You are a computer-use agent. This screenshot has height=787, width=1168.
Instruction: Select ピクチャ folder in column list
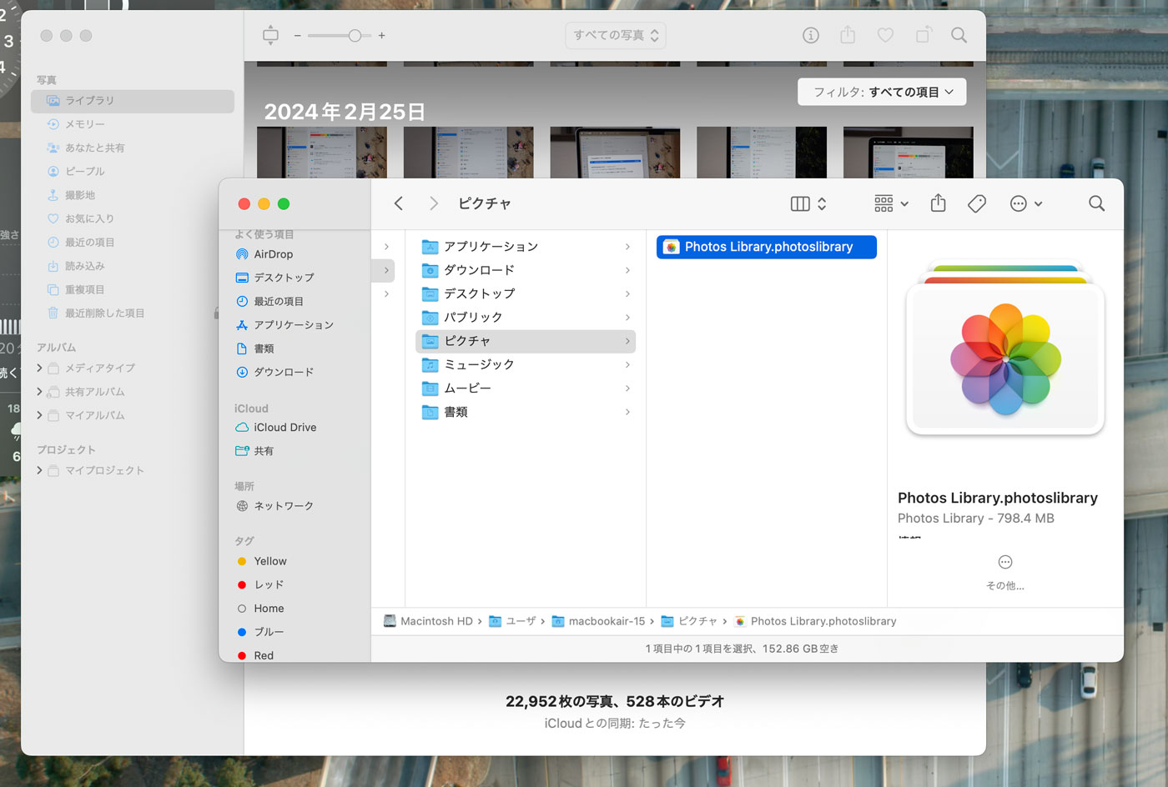[x=526, y=341]
